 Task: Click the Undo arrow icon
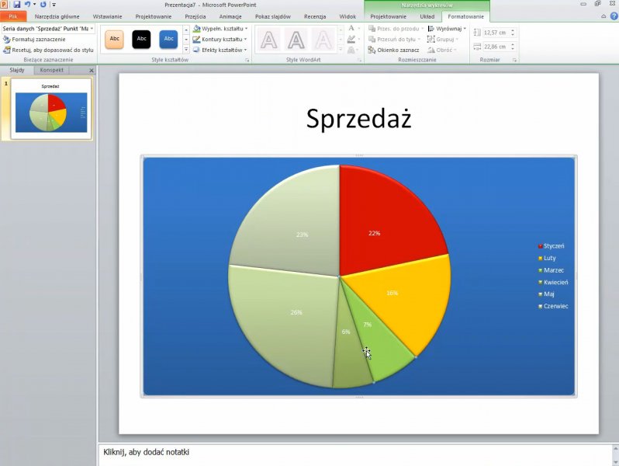[x=27, y=5]
